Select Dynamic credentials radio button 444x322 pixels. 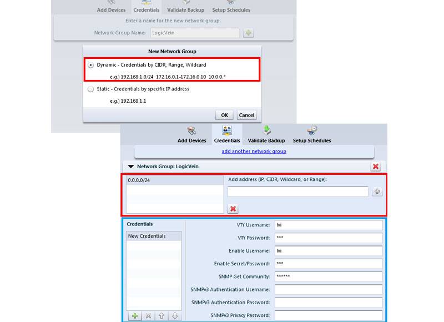pos(91,65)
